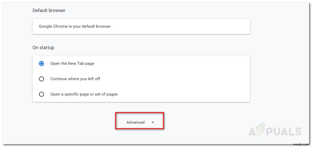Click 'Open a specific page or set of pages' label
This screenshot has width=312, height=147.
[x=84, y=94]
